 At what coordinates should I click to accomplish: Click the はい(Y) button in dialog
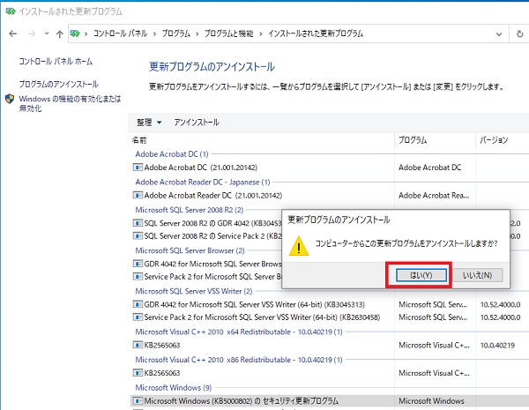pyautogui.click(x=421, y=275)
